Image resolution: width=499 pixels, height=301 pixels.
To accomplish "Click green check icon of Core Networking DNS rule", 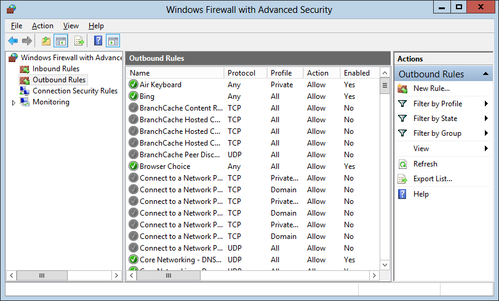I will (134, 260).
